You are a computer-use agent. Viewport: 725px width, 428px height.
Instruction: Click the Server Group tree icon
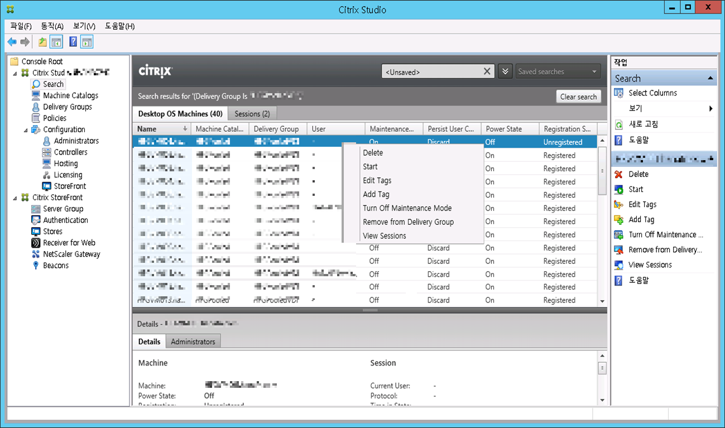[x=36, y=209]
